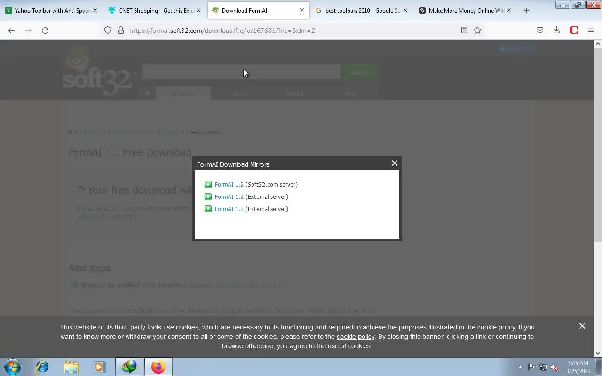Show hidden system tray icons

click(x=520, y=367)
